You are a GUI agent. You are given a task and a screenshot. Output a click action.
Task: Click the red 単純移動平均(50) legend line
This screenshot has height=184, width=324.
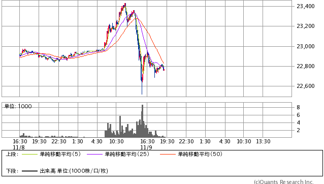[x=168, y=154]
